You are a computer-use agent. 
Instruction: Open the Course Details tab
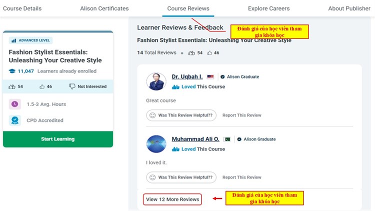tap(21, 8)
